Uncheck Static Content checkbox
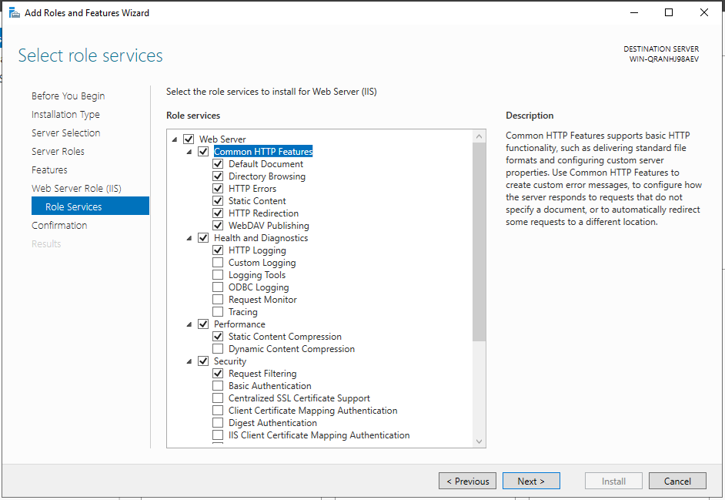The width and height of the screenshot is (725, 500). (218, 201)
